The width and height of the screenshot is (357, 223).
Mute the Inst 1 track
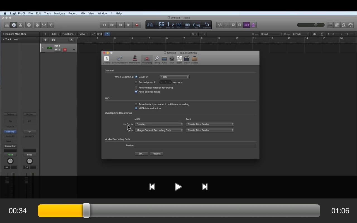click(56, 50)
